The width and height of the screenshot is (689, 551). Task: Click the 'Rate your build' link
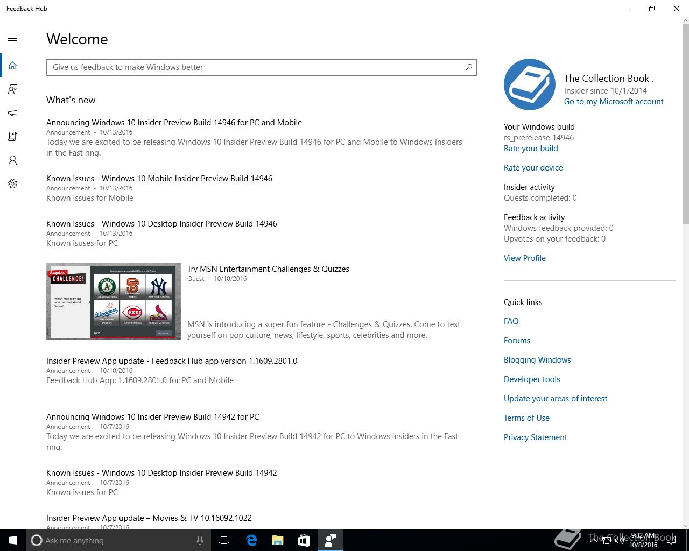[531, 149]
